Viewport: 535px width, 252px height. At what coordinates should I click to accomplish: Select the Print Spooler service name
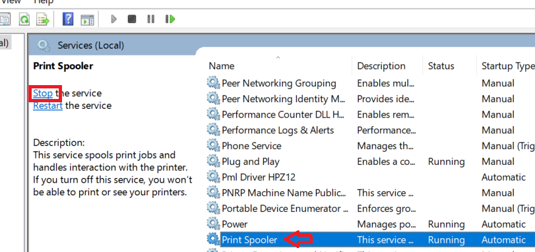click(x=249, y=240)
